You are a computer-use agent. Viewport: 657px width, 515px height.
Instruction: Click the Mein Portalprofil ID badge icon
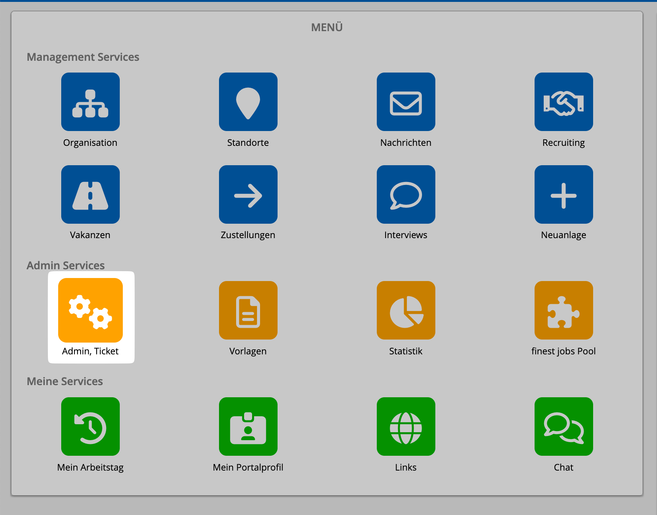[x=248, y=427]
